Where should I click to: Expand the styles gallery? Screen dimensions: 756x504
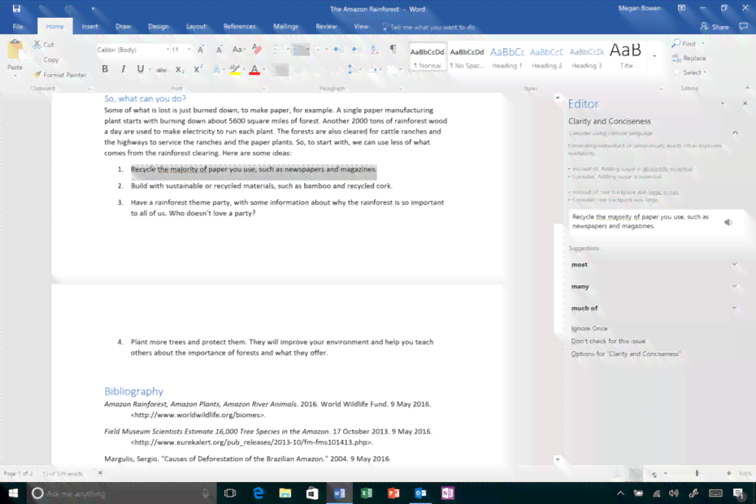coord(654,57)
